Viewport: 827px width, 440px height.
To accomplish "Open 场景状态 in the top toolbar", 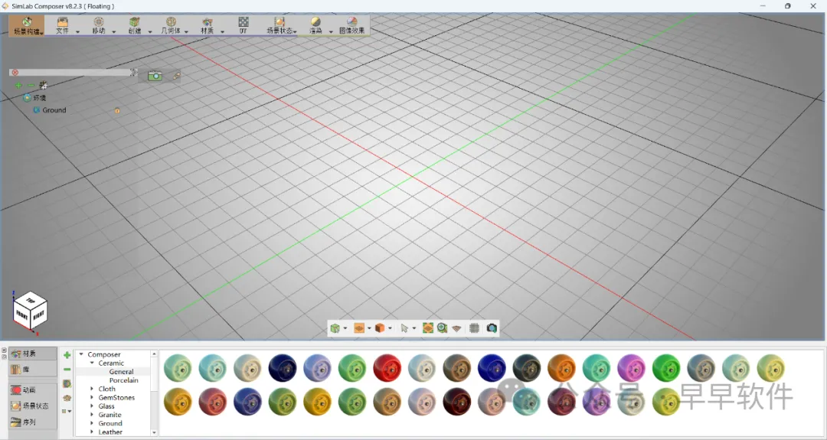I will [279, 25].
